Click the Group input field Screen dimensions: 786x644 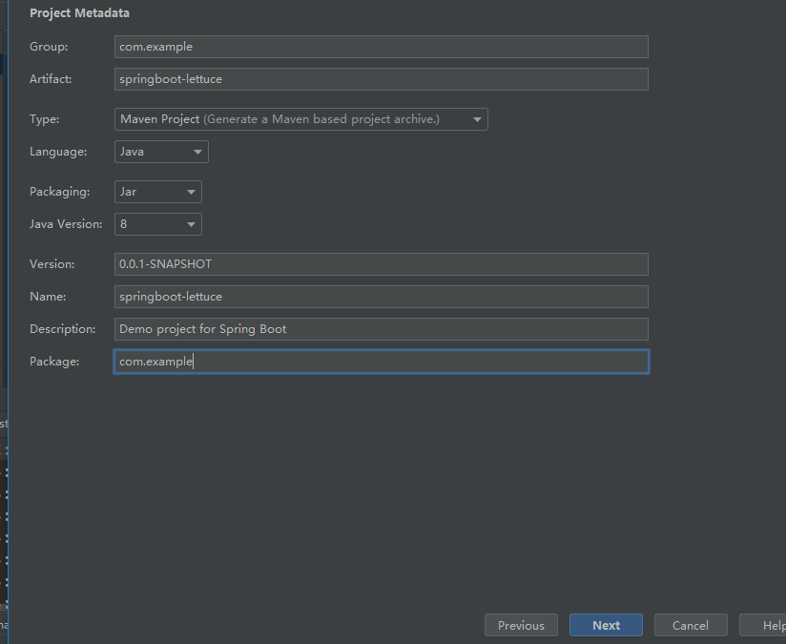(381, 47)
